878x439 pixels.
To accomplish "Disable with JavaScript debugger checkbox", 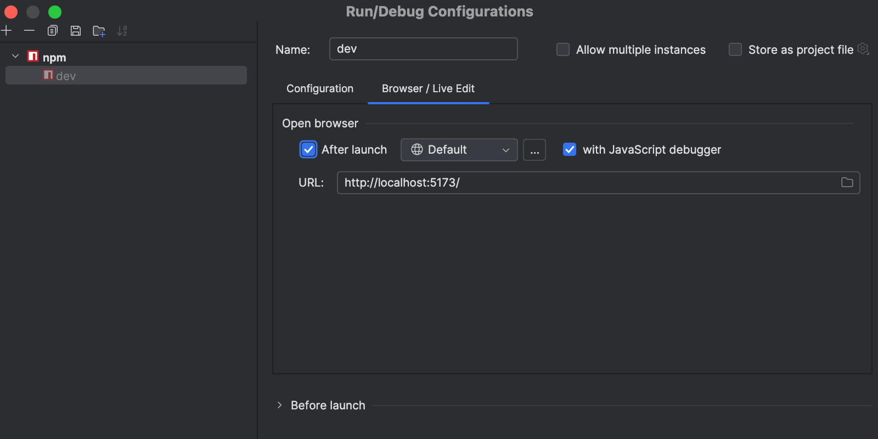I will (570, 150).
